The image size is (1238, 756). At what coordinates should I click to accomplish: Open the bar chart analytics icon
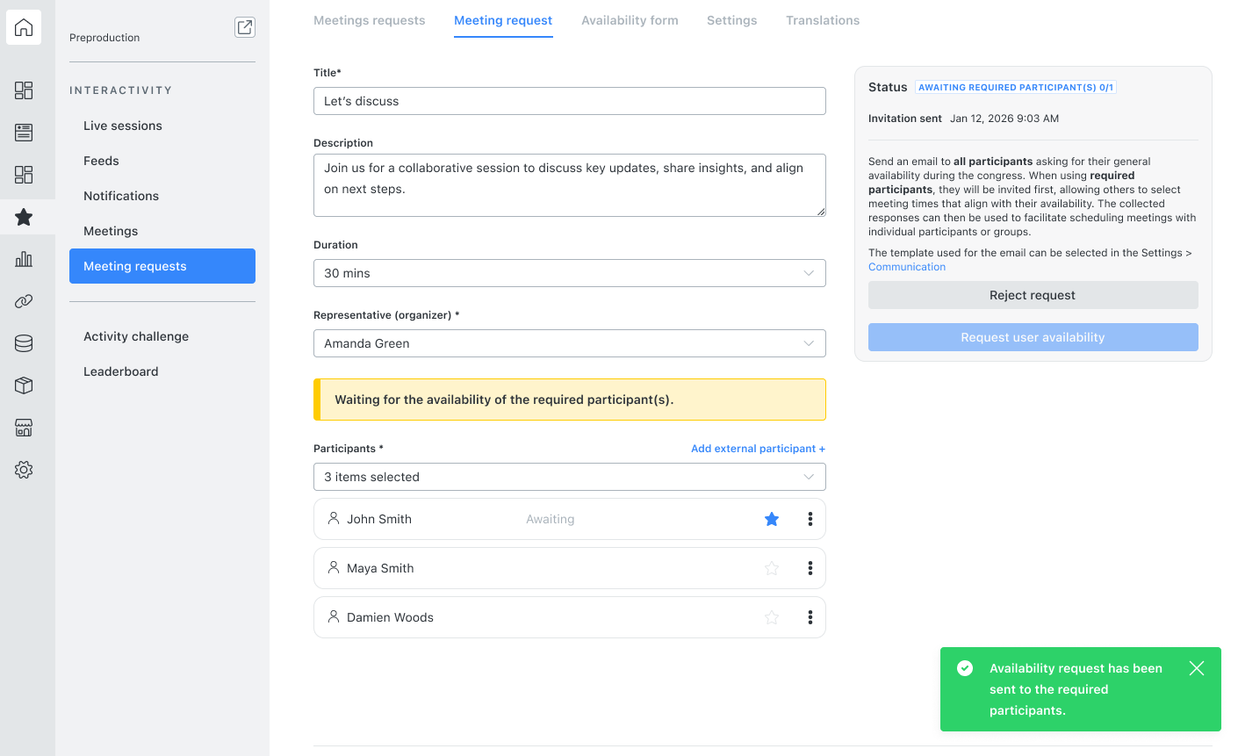pyautogui.click(x=24, y=259)
